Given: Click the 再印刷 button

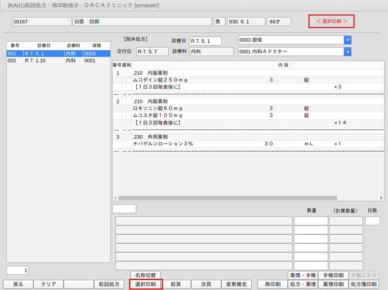Looking at the screenshot, I should point(272,284).
